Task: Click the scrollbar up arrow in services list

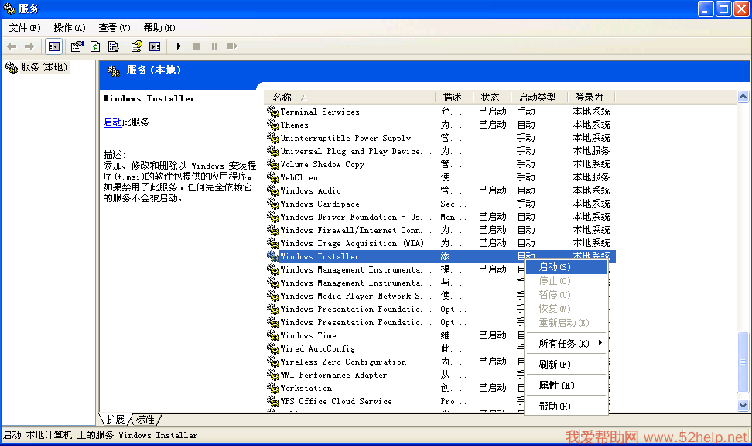Action: pos(743,98)
